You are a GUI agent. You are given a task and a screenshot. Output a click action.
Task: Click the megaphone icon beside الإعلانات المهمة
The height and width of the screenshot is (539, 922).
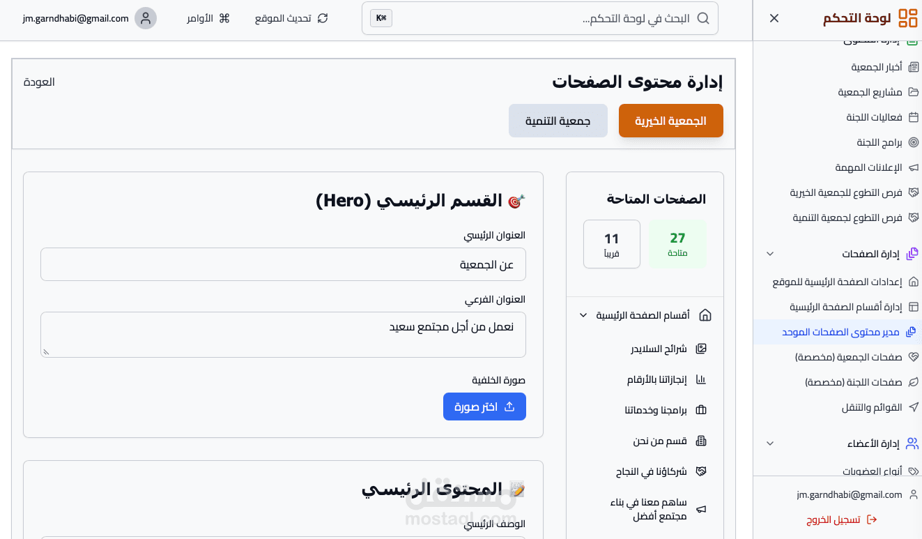tap(914, 167)
